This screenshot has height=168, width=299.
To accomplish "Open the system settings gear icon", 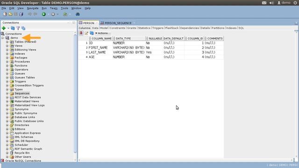I will (x=295, y=3).
